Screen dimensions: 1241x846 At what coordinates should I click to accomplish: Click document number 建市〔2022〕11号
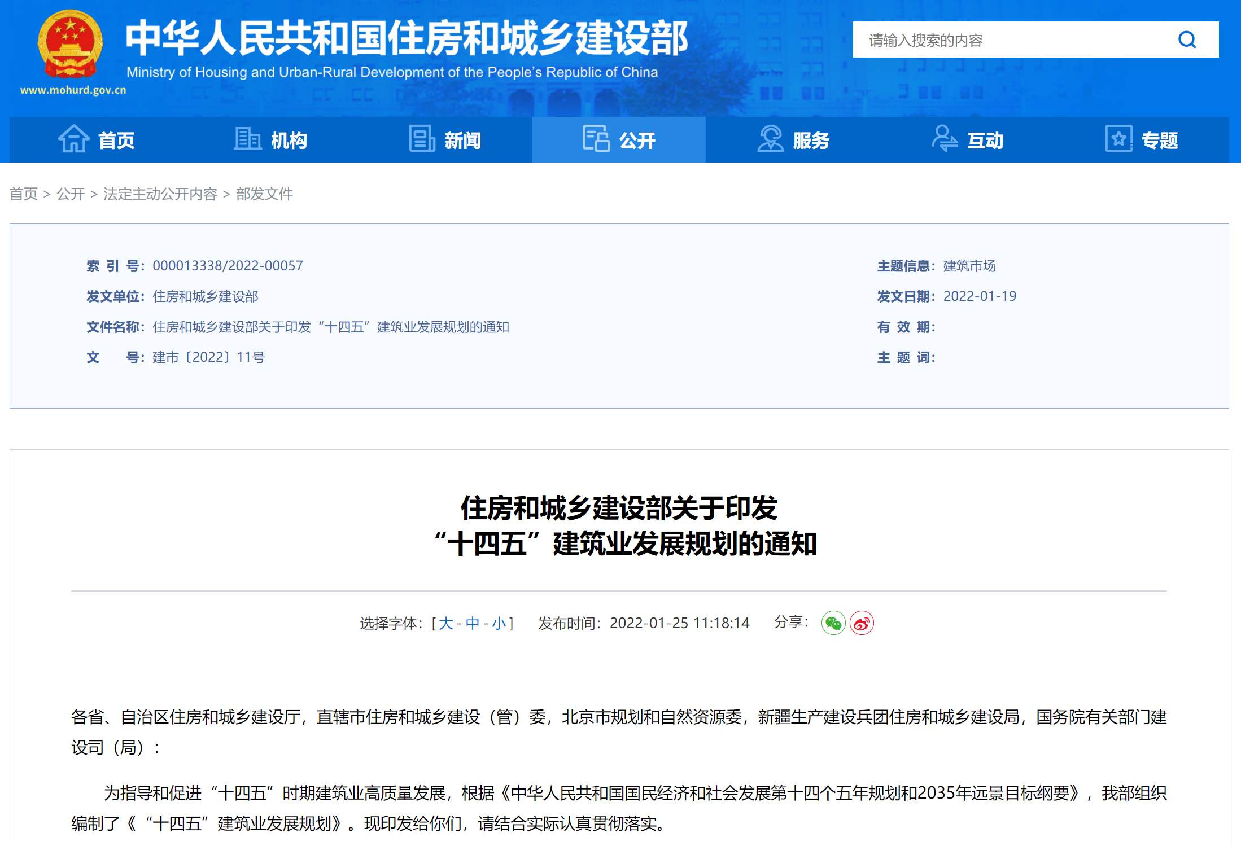(x=208, y=357)
